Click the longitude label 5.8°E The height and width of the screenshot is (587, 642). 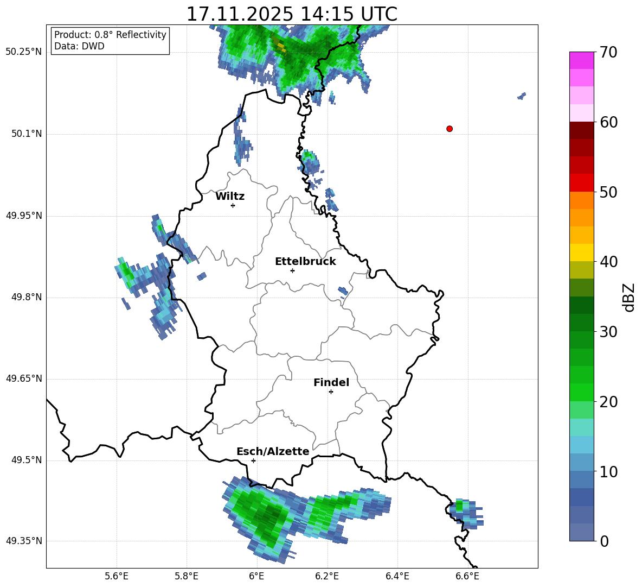[187, 576]
